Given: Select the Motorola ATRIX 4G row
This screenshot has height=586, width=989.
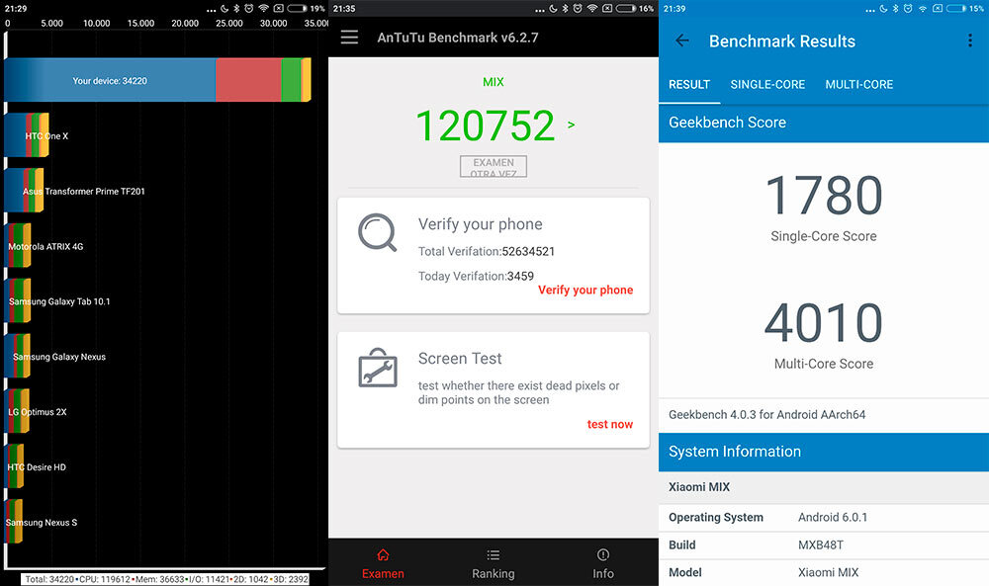Looking at the screenshot, I should pos(45,246).
